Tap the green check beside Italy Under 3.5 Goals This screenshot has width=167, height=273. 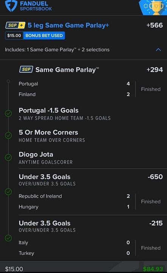point(8,238)
